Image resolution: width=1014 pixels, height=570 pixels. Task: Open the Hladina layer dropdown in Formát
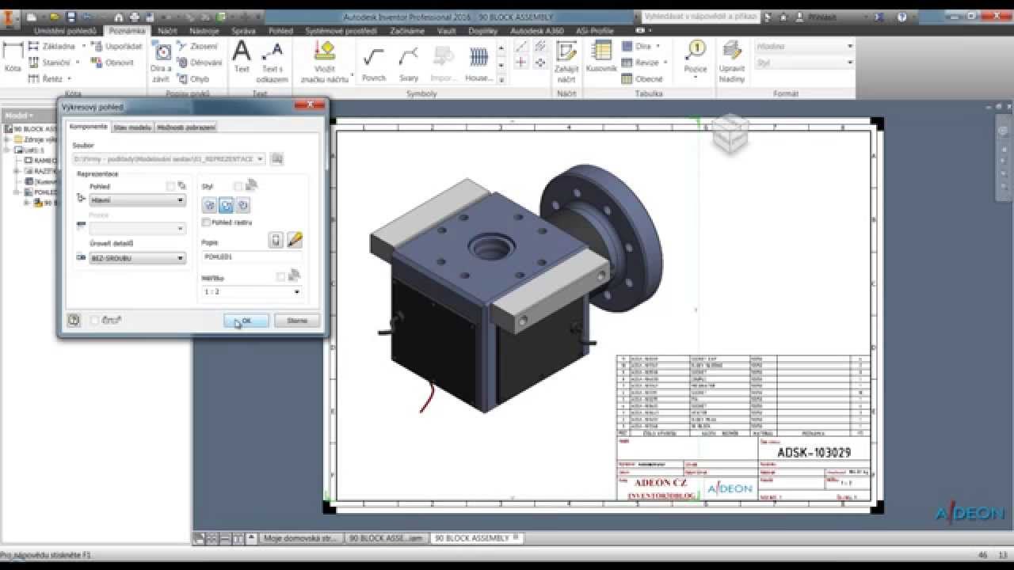tap(804, 46)
